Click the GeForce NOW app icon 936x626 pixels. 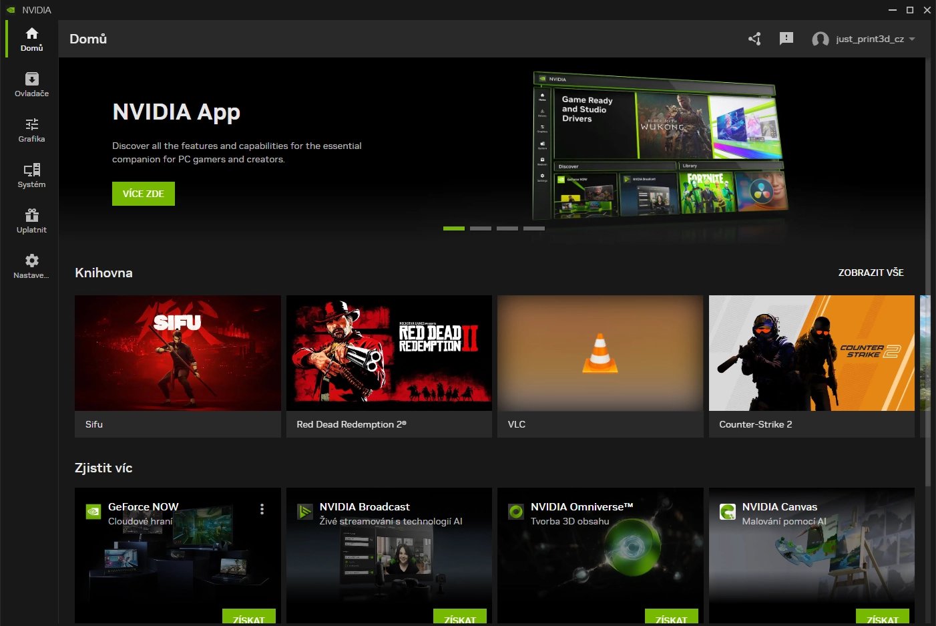coord(93,512)
